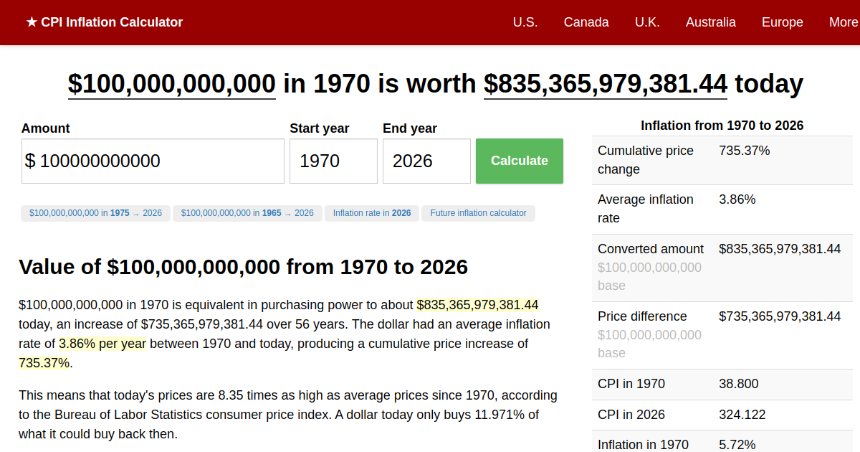Navigate to the Australia inflation section

pyautogui.click(x=710, y=22)
